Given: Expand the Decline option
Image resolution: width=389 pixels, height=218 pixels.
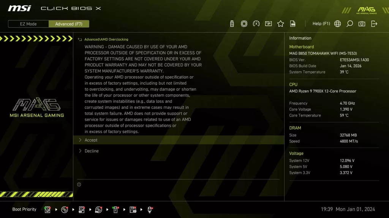Looking at the screenshot, I should point(92,151).
